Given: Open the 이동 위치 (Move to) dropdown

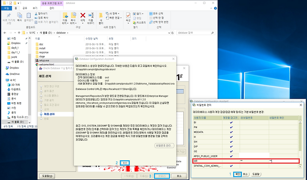Looking at the screenshot, I should pyautogui.click(x=65, y=22).
